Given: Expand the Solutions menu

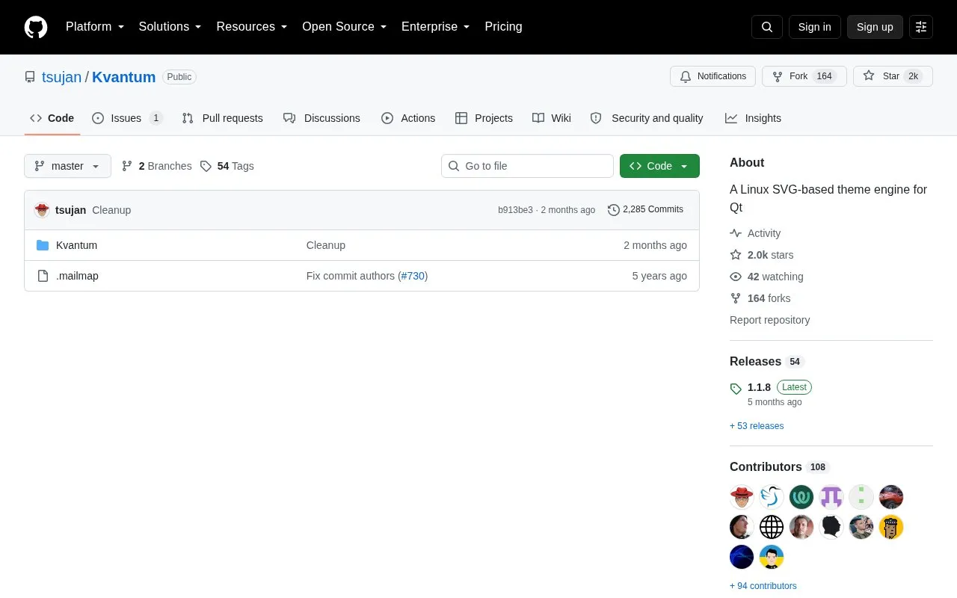Looking at the screenshot, I should 170,27.
